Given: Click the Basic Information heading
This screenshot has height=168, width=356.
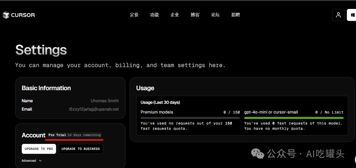Looking at the screenshot, I should point(46,88).
